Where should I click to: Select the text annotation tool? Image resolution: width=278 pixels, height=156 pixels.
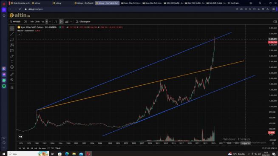12,62
